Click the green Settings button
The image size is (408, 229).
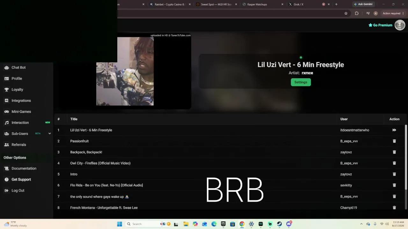click(x=301, y=82)
